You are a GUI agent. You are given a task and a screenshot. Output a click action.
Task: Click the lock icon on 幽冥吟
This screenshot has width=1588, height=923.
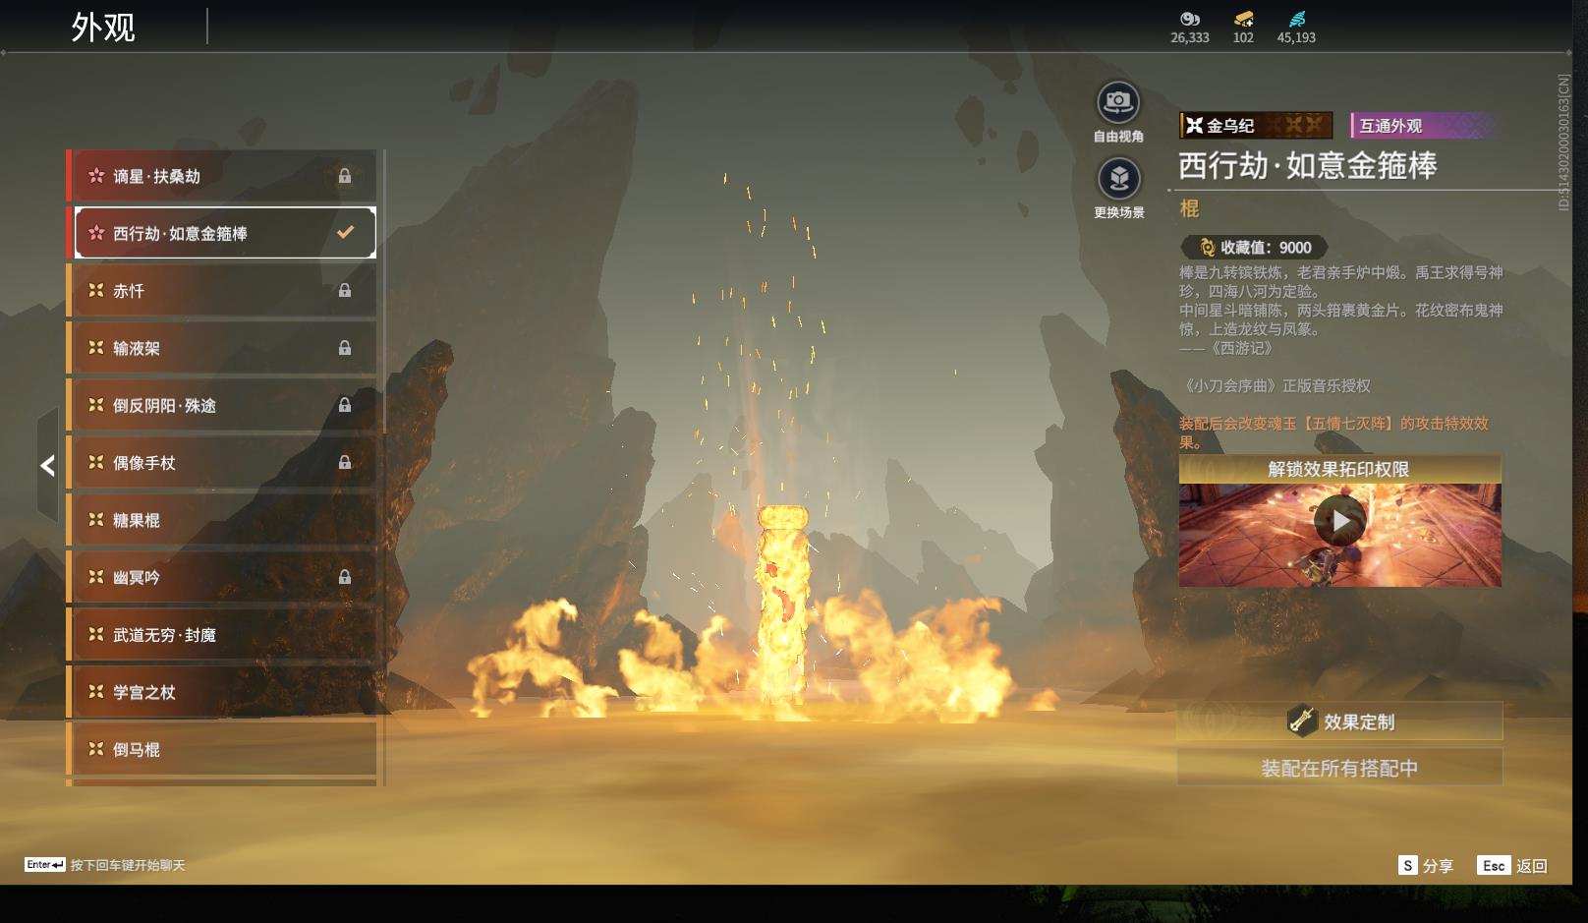(345, 578)
